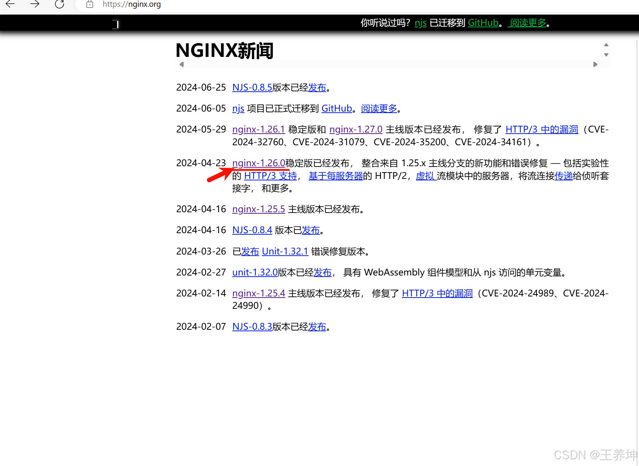639x466 pixels.
Task: Open the nginx-1.25.4 mainline link
Action: click(x=259, y=293)
